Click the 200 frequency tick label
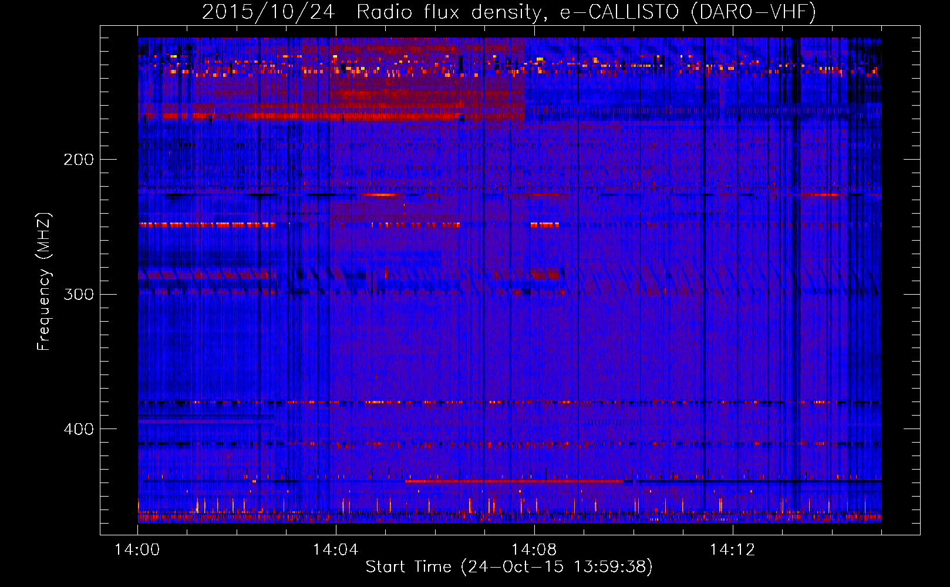950x587 pixels. [79, 159]
